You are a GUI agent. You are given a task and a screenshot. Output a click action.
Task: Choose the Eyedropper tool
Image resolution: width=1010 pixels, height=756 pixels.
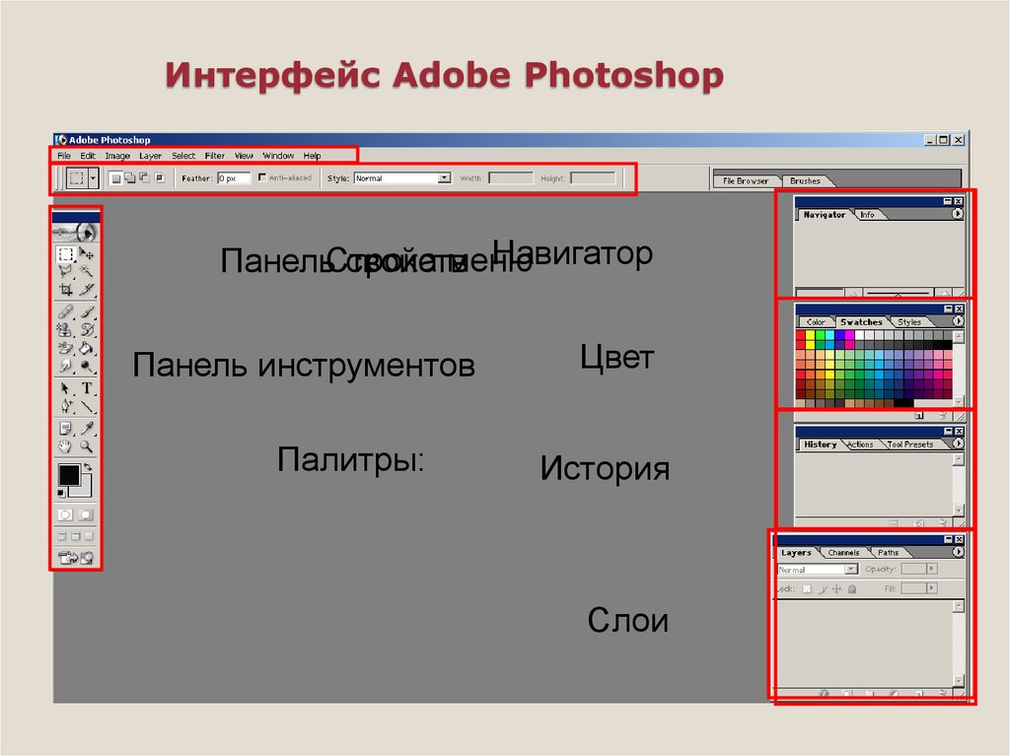click(x=87, y=428)
